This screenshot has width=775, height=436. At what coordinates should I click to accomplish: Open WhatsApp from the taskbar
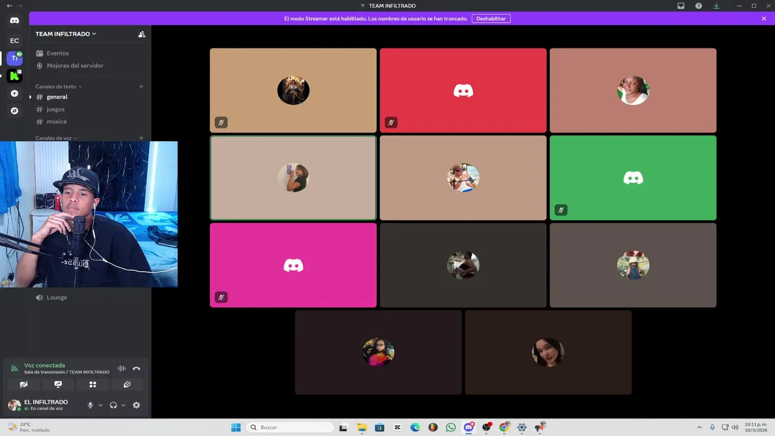click(450, 428)
